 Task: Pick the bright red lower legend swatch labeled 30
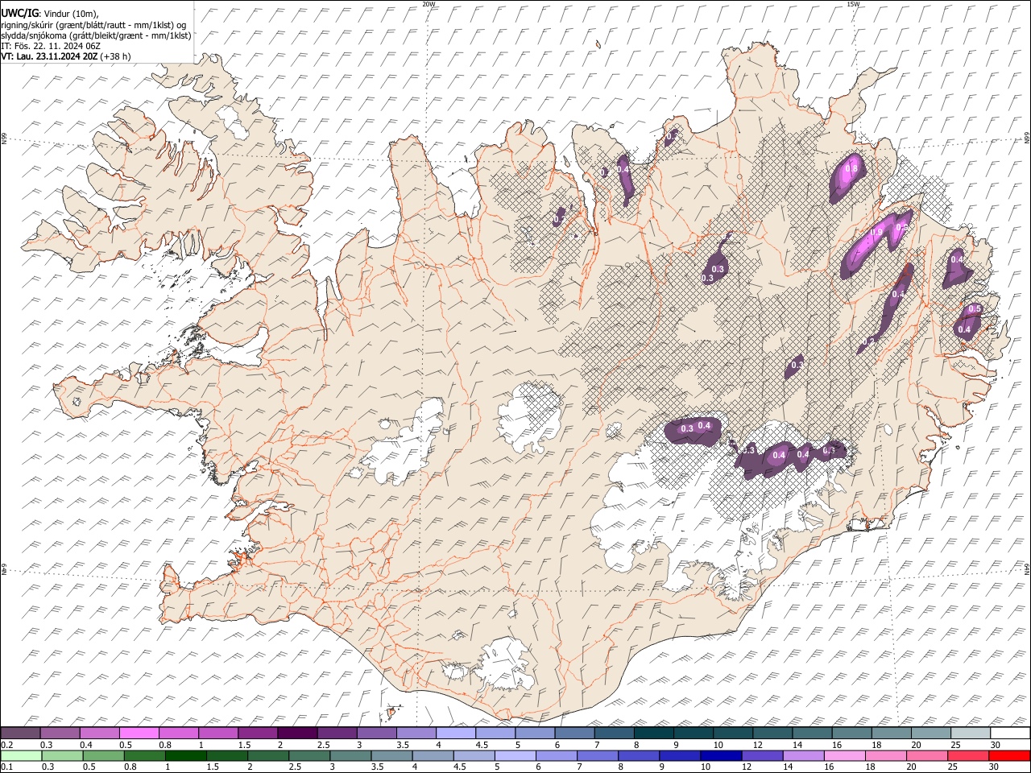click(1008, 755)
